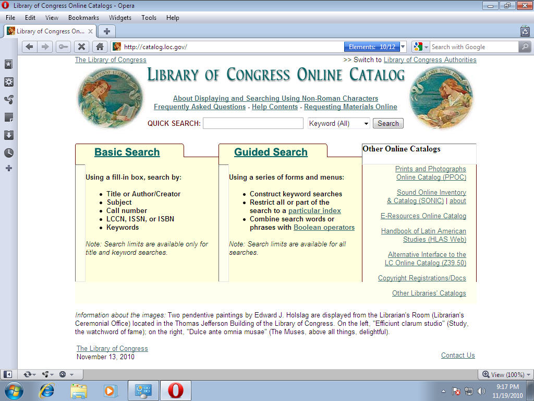The width and height of the screenshot is (534, 401).
Task: Open the Opera Unite panel icon
Action: tap(9, 100)
